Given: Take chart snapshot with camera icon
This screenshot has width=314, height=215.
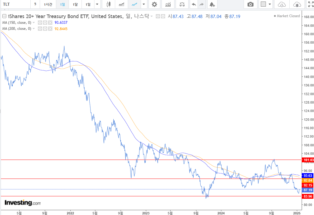Looking at the screenshot, I should (x=250, y=4).
